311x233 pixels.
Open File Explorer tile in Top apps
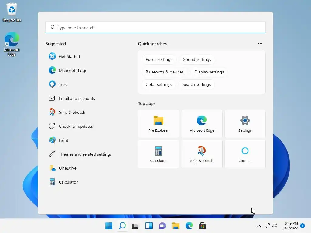[159, 124]
